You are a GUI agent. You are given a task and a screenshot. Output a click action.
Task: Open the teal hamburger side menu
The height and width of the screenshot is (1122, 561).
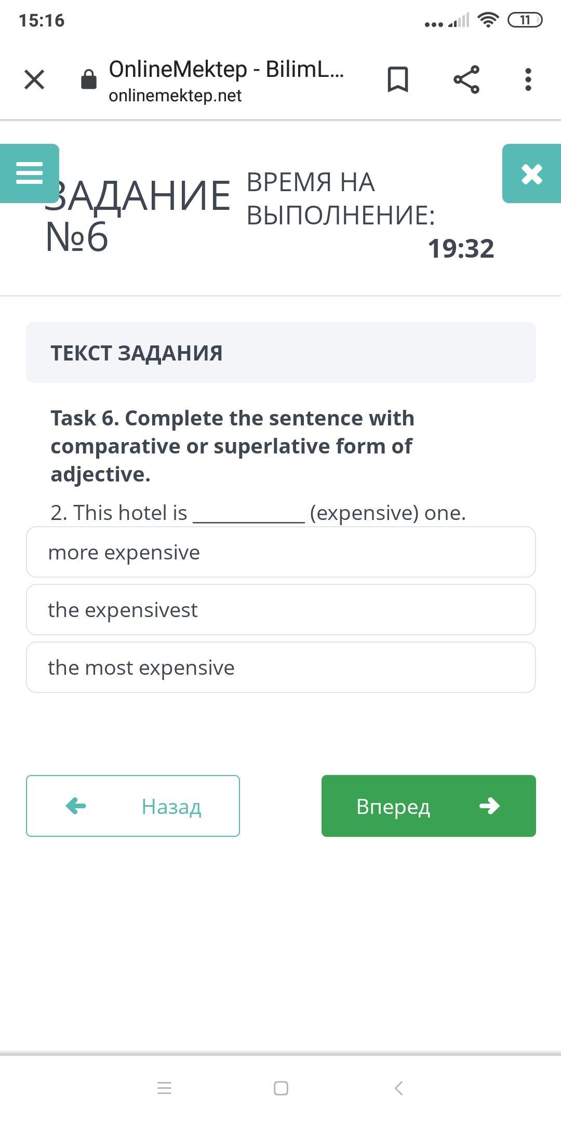click(30, 173)
